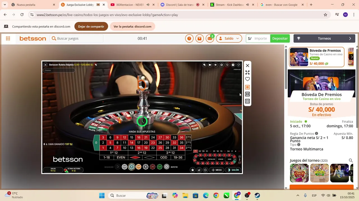Open the game chat icon
Image resolution: width=359 pixels, height=201 pixels.
click(204, 65)
